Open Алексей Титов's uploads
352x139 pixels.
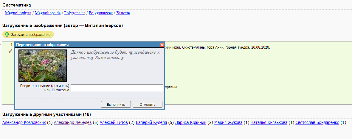coord(114,122)
